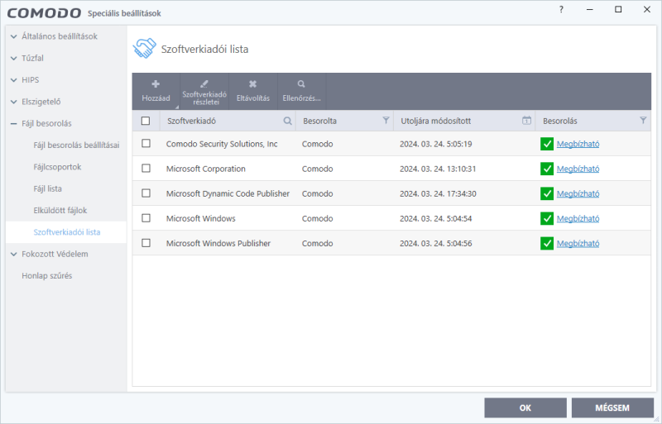Click green check icon for Microsoft Windows Publisher
The height and width of the screenshot is (424, 662).
(547, 244)
